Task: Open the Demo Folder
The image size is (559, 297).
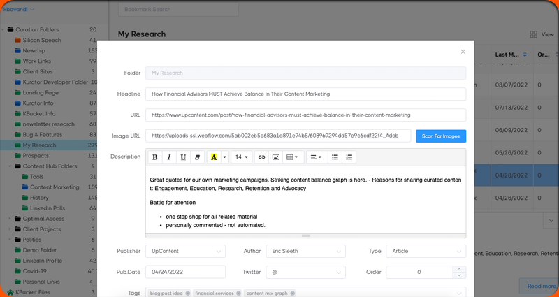Action: [40, 250]
